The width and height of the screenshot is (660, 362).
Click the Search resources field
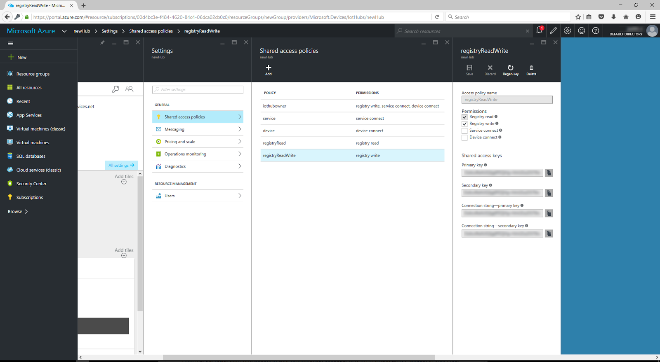(x=463, y=31)
